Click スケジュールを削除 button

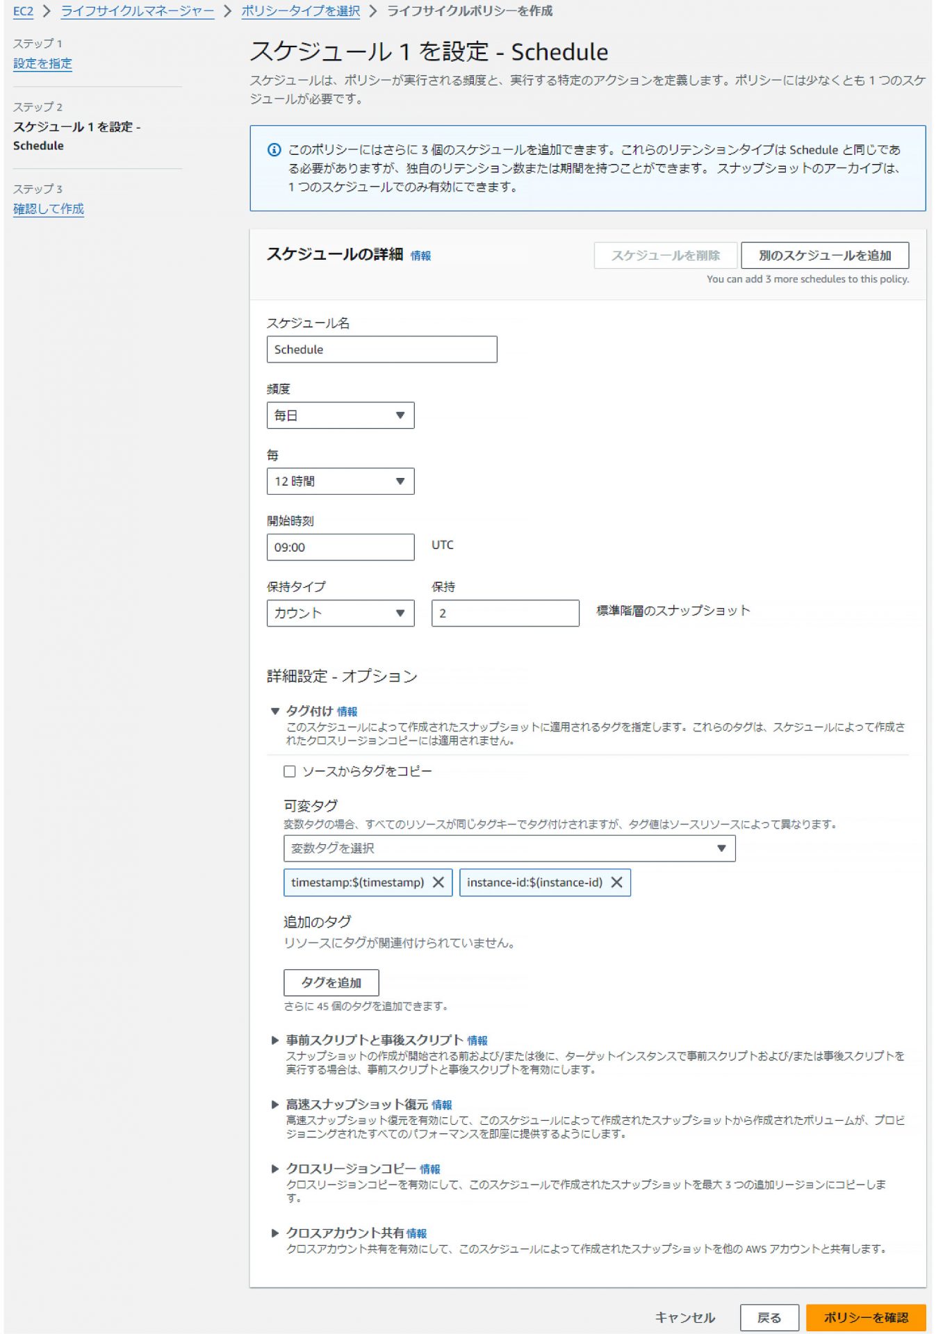[665, 256]
